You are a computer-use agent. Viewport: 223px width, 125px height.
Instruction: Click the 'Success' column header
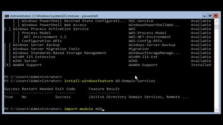click(x=12, y=89)
